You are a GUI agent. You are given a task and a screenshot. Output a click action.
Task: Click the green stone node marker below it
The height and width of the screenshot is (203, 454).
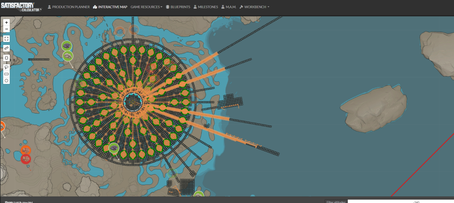(68, 56)
